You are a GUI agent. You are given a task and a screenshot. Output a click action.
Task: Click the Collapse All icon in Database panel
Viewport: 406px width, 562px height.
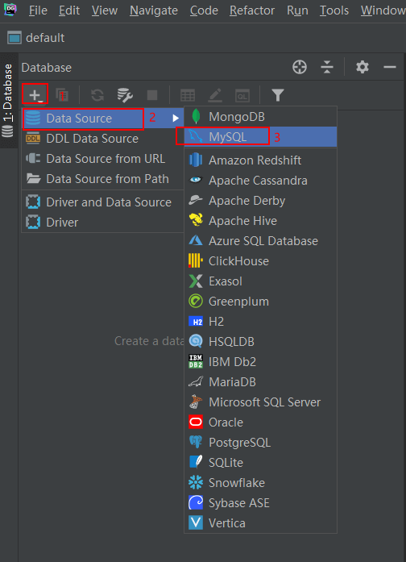[327, 67]
